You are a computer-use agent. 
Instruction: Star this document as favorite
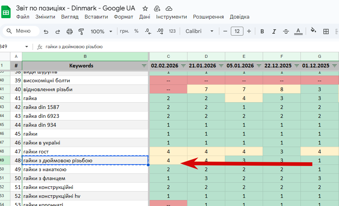(145, 9)
